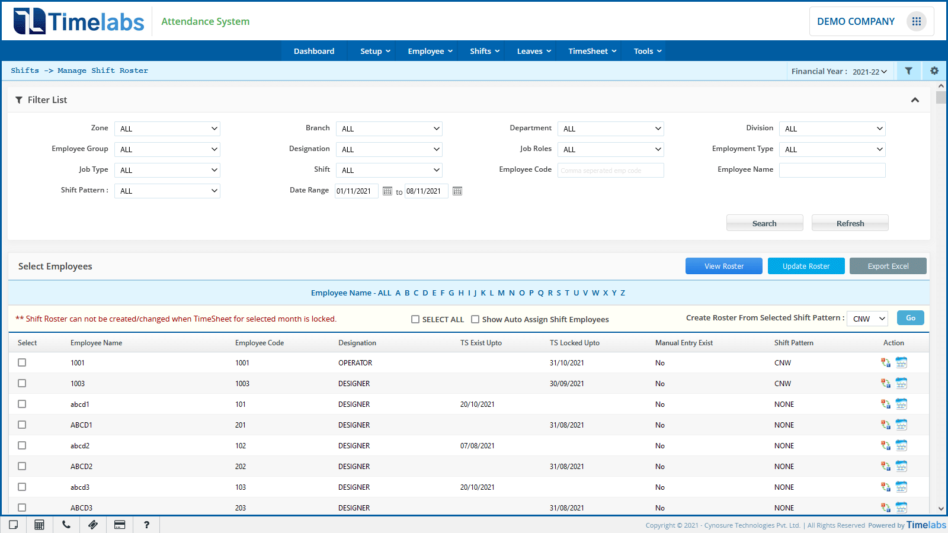Open the sticky note icon in bottom bar
The height and width of the screenshot is (533, 948).
13,525
